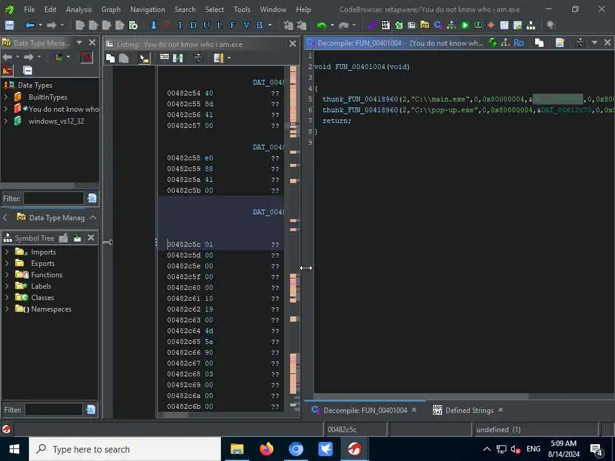Expand the BuiltInTypes node

tap(6, 97)
